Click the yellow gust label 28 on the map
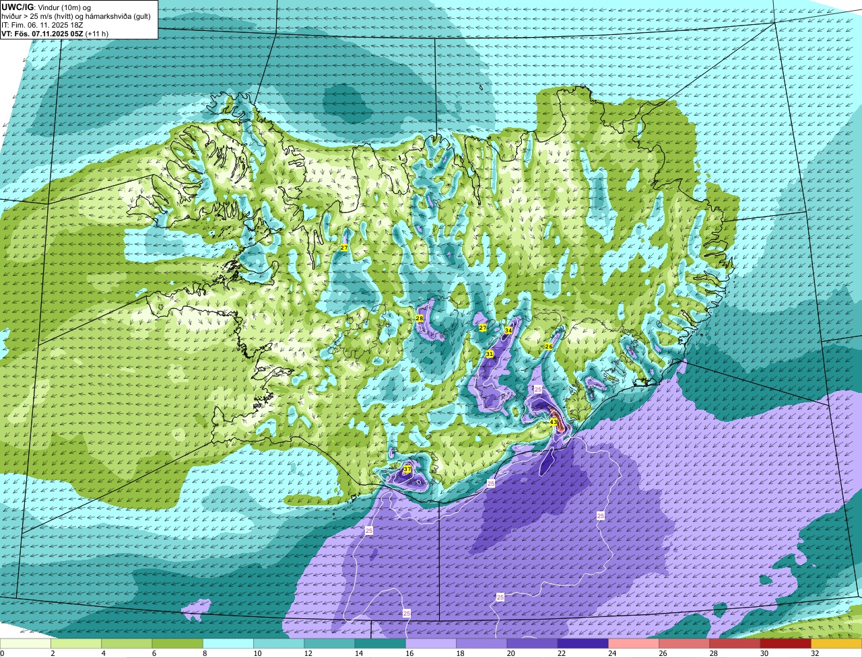Viewport: 862px width, 658px height. pos(420,318)
